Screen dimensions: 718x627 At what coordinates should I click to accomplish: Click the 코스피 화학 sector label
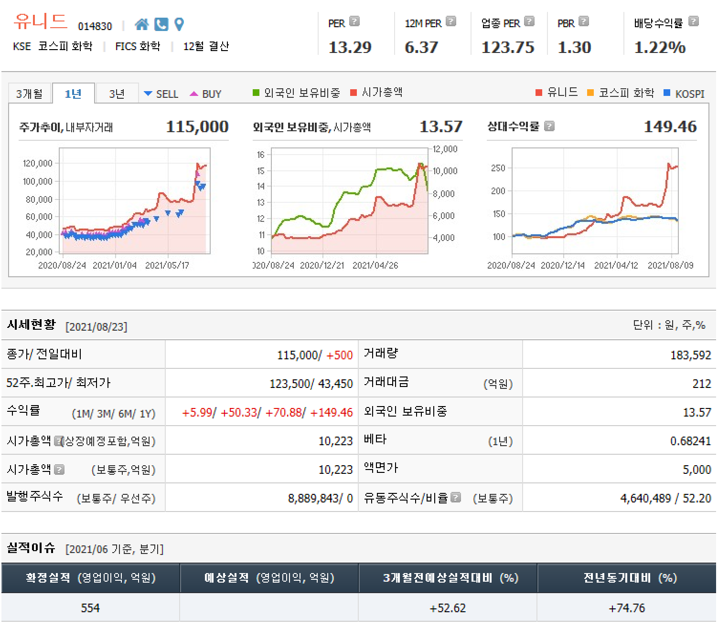65,46
